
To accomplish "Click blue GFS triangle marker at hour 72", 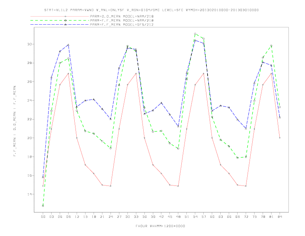I will pos(246,128).
